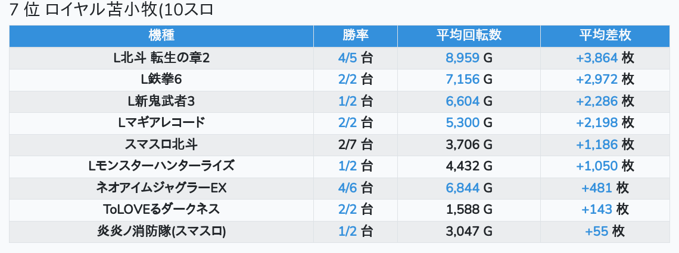Image resolution: width=679 pixels, height=253 pixels.
Task: Click the +3,864 枚 average difference value
Action: [605, 58]
